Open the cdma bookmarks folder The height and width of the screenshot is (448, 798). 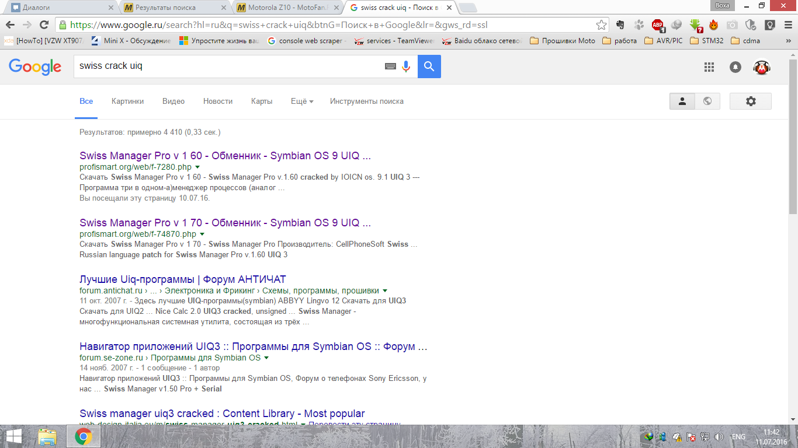point(745,41)
